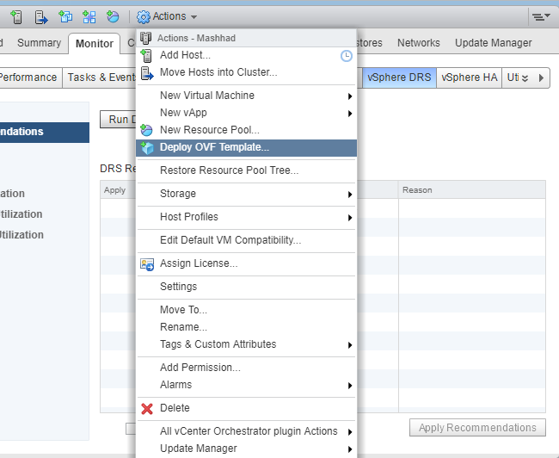Open the vSphere HA sub-tab
This screenshot has height=458, width=559.
point(469,77)
